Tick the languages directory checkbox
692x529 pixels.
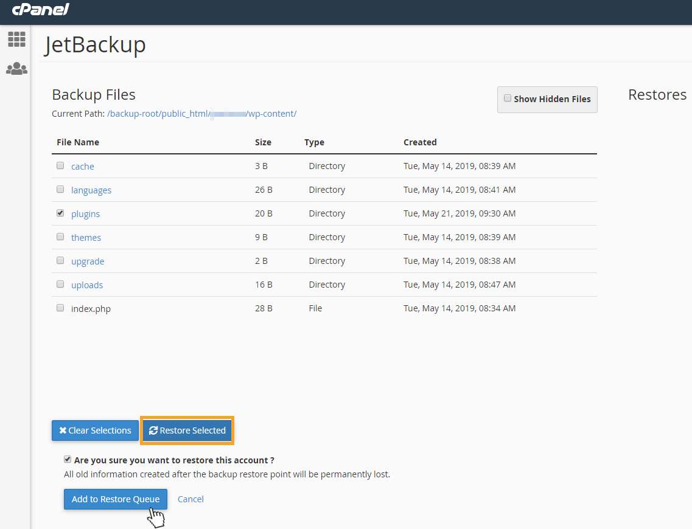pos(60,190)
